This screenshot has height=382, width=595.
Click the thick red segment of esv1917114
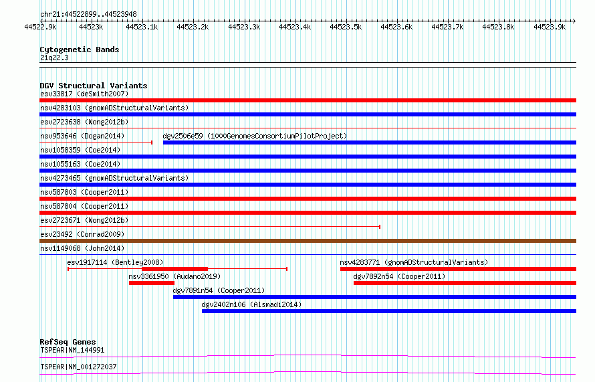pyautogui.click(x=175, y=269)
